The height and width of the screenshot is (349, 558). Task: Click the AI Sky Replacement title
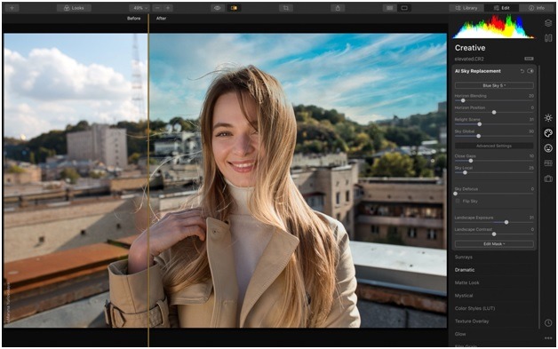[x=477, y=71]
